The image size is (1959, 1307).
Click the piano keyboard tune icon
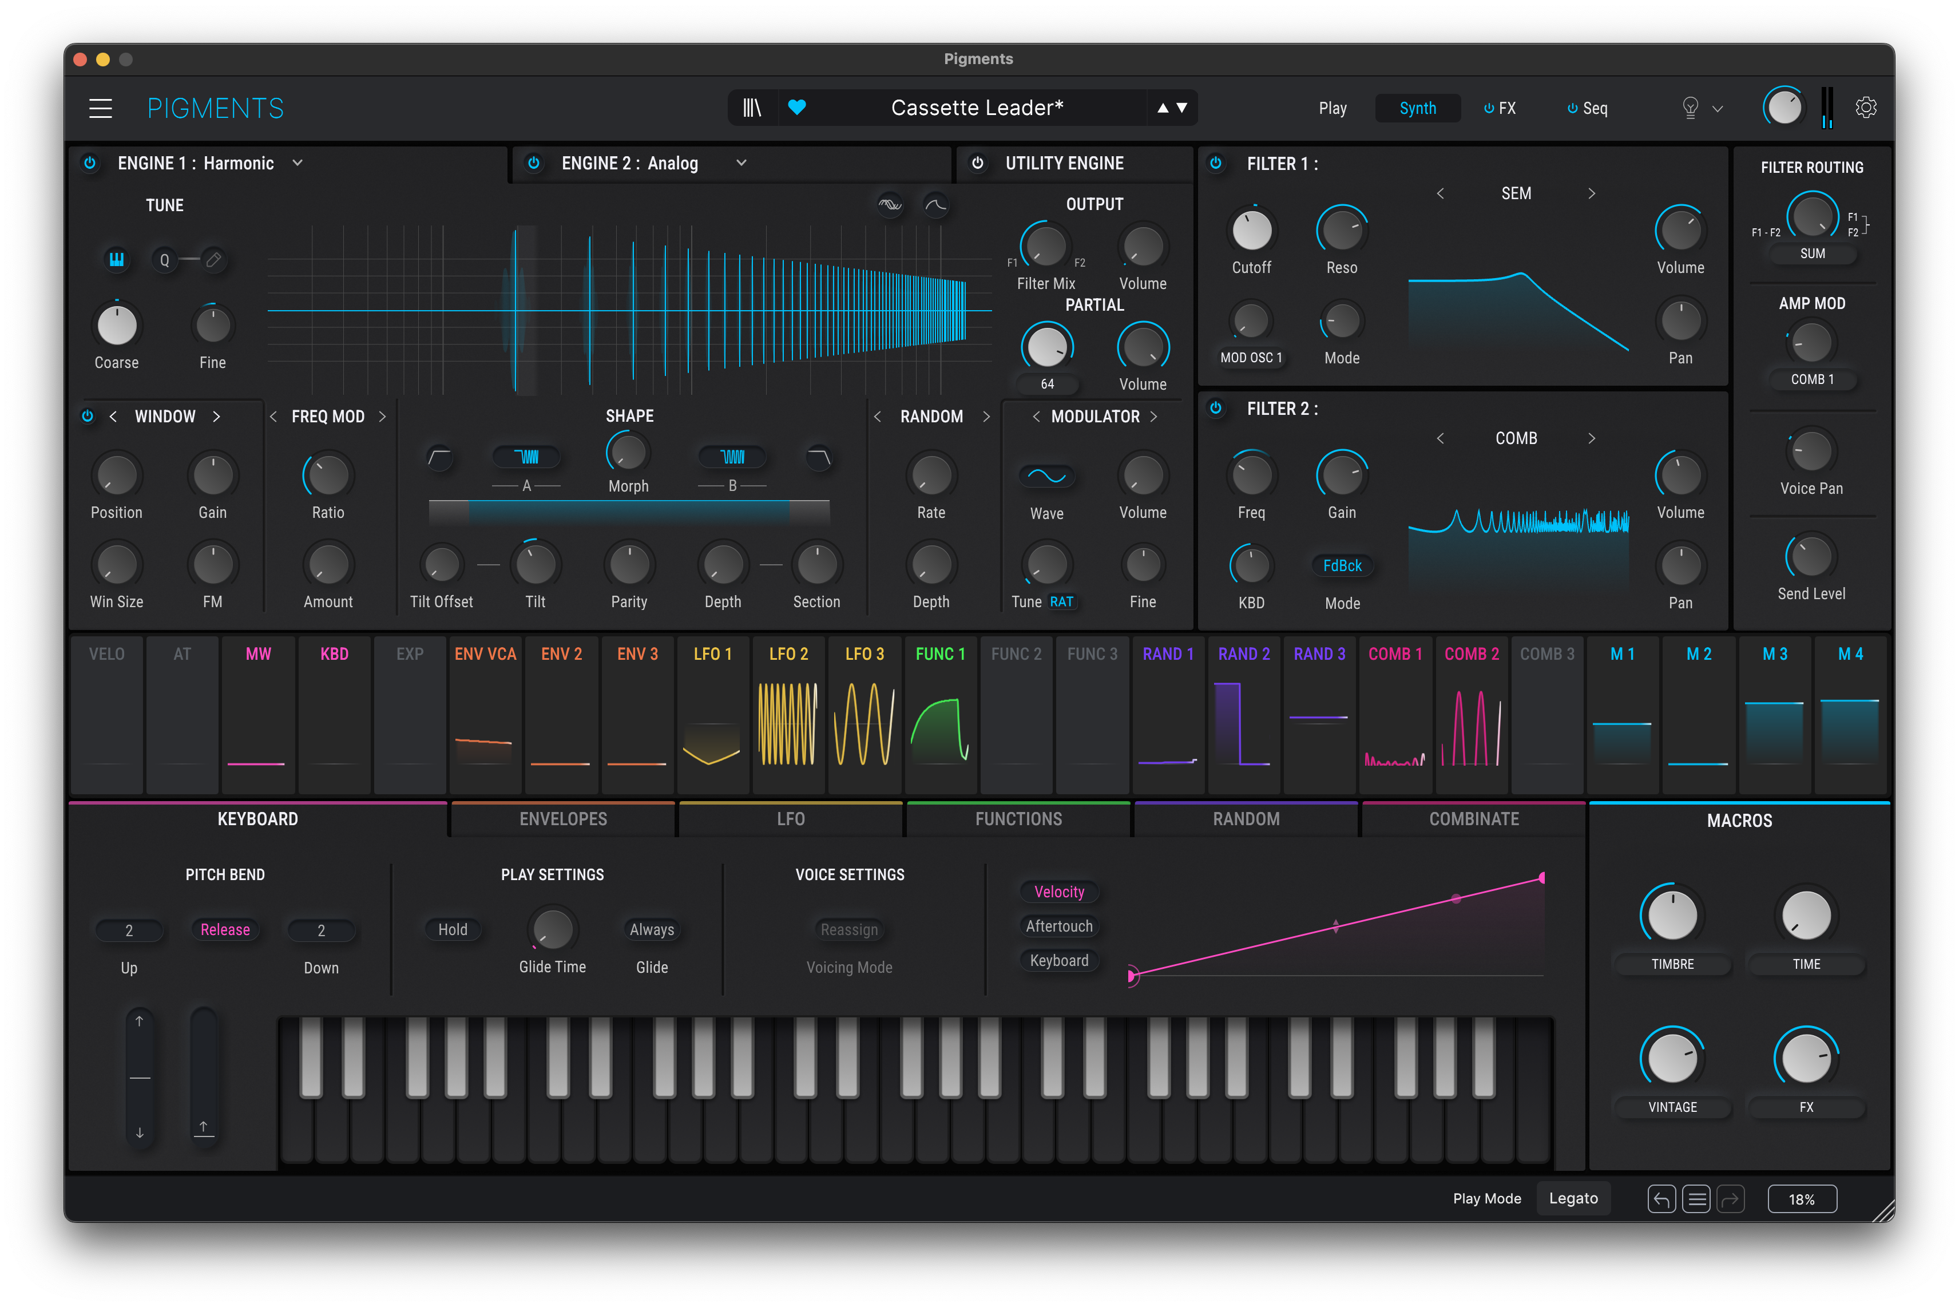pos(117,259)
